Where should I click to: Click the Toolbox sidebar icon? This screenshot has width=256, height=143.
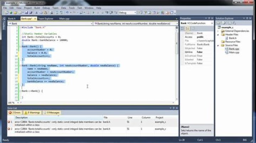4,25
